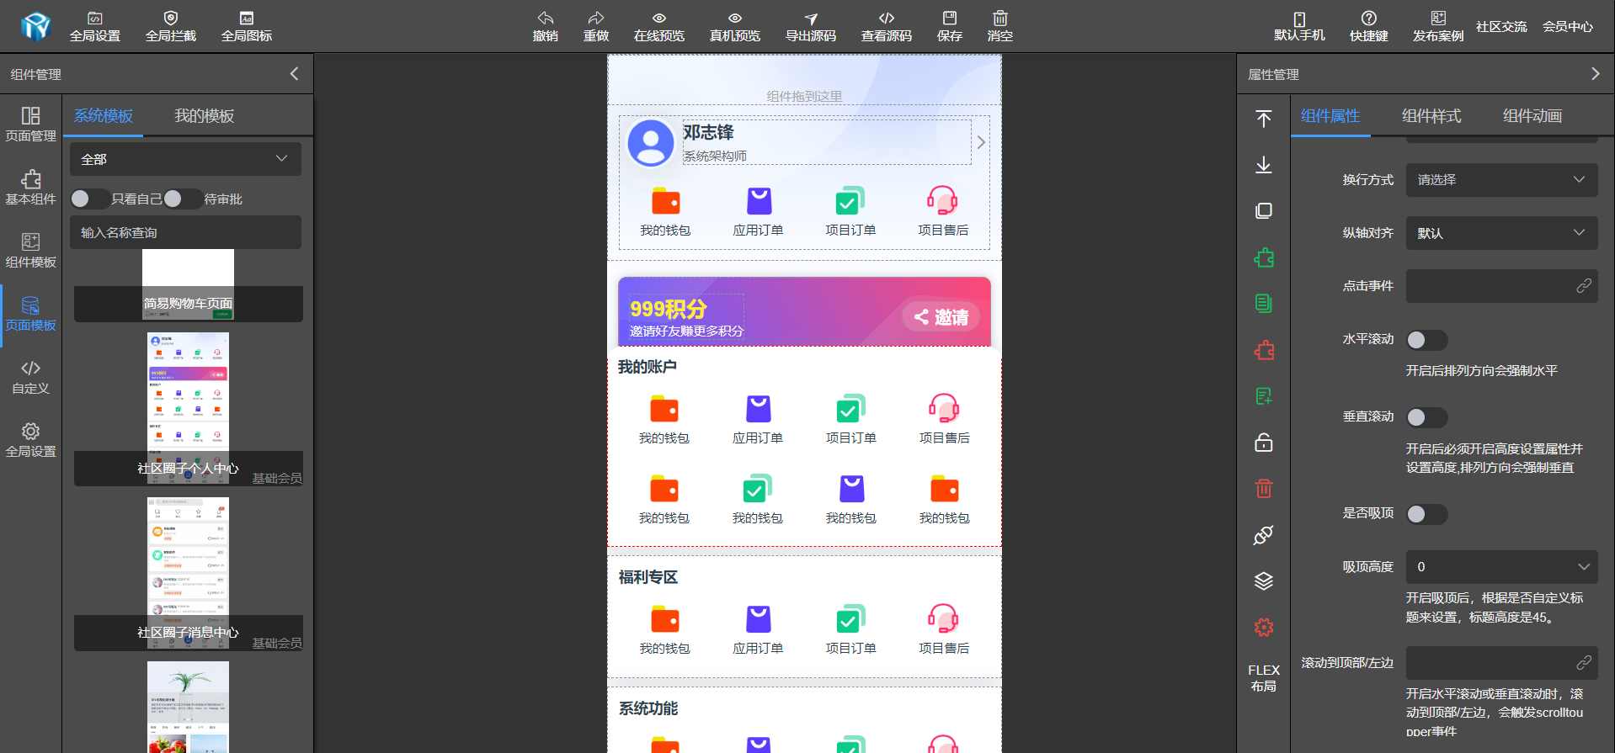The width and height of the screenshot is (1615, 753).
Task: Switch to 组件属性 tab
Action: [1330, 116]
